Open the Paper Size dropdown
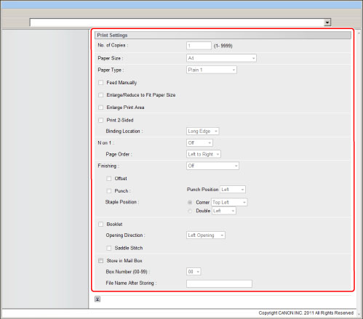The image size is (363, 319). [x=221, y=58]
